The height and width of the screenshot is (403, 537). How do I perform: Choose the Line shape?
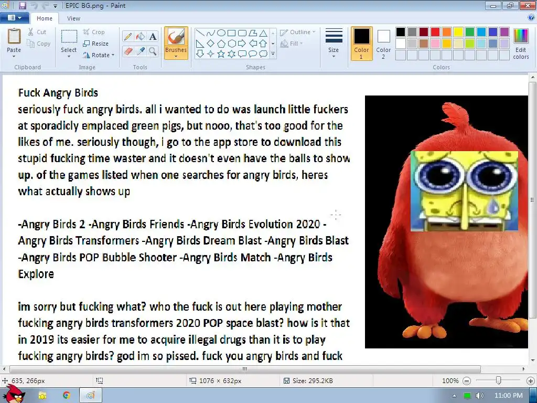(x=200, y=33)
